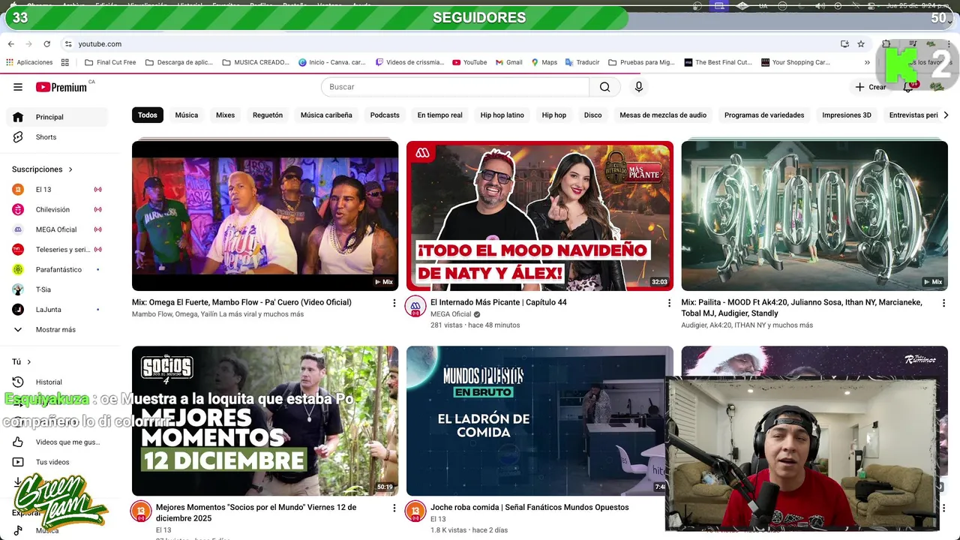Select the Mesas de mezclas de audio chip

tap(663, 115)
